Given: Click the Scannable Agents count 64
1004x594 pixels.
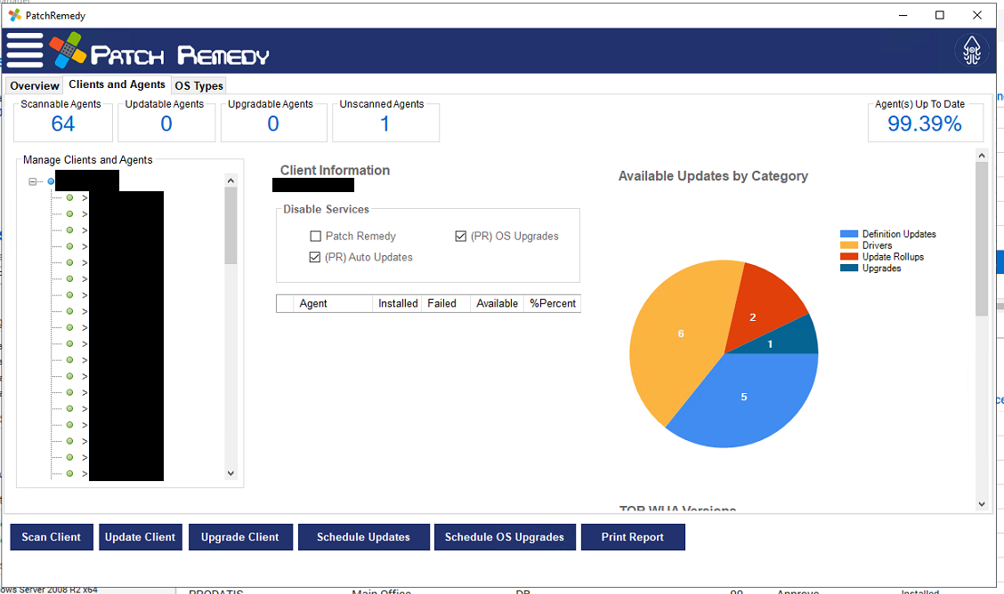Looking at the screenshot, I should tap(62, 124).
